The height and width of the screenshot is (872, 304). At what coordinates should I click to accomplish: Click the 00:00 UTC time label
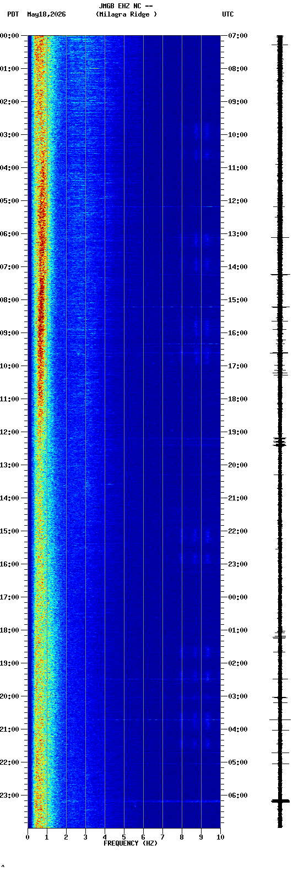pos(238,597)
